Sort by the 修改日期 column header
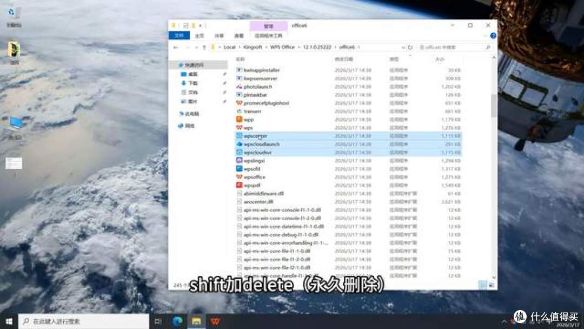Image resolution: width=584 pixels, height=329 pixels. pyautogui.click(x=344, y=59)
